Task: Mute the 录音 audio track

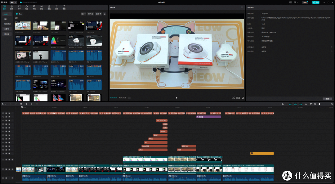Action: [x=12, y=178]
